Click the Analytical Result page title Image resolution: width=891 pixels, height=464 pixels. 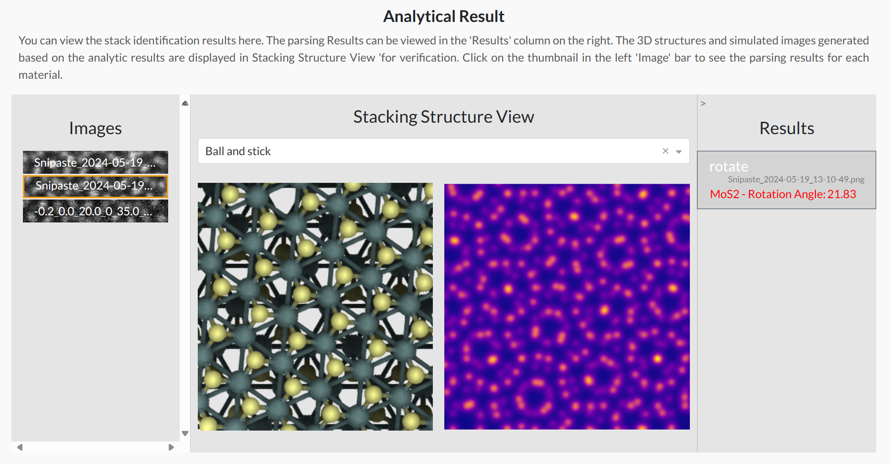444,16
